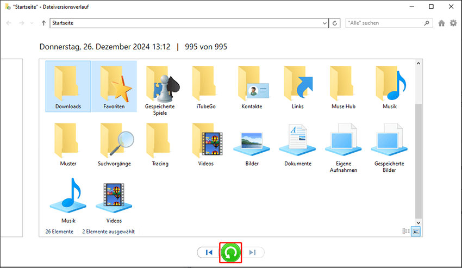Click the scrollbar down arrow
This screenshot has height=268, width=462.
(419, 223)
